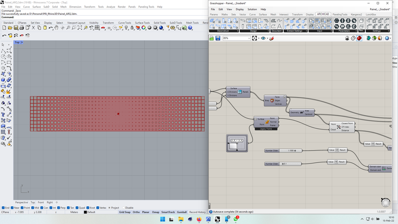Viewport: 398px width, 224px height.
Task: Select the Polyline tool in Rhino sidebar
Action: pos(3,51)
